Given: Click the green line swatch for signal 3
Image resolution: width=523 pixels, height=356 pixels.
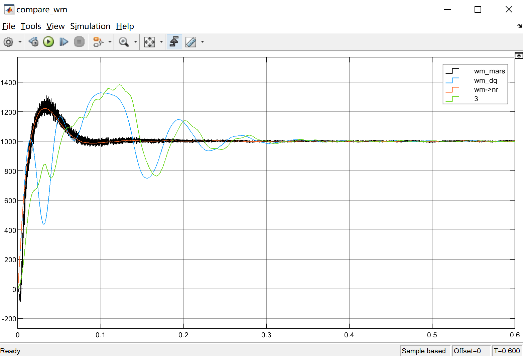Looking at the screenshot, I should coord(452,99).
